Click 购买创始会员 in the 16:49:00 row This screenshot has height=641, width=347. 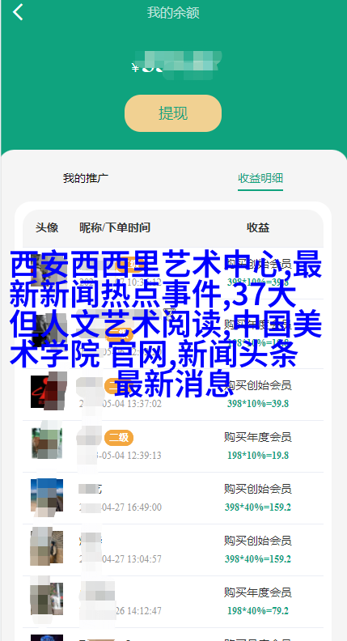click(x=257, y=489)
